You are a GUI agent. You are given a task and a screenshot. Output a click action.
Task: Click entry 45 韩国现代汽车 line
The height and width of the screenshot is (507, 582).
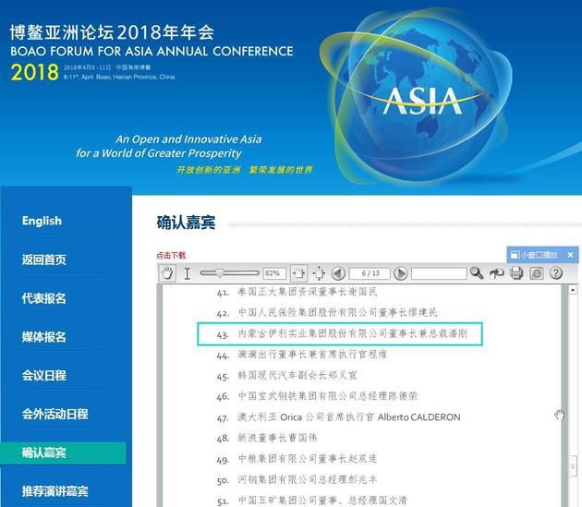pos(286,376)
